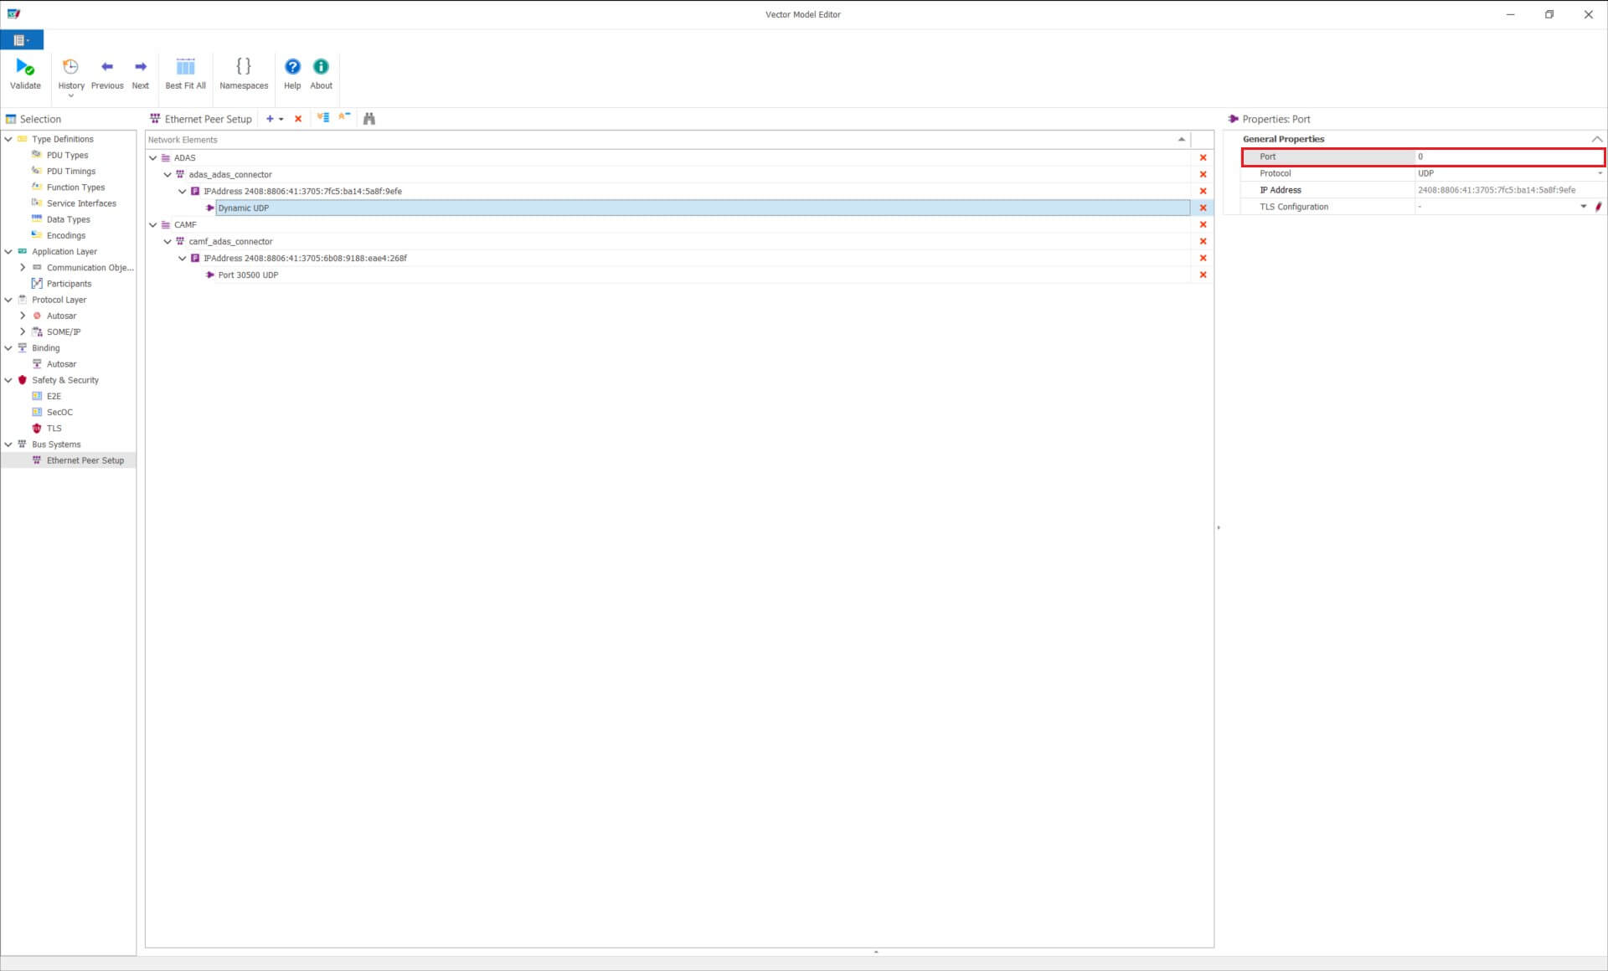Select Service Interfaces in Selection tree
1608x971 pixels.
point(81,203)
